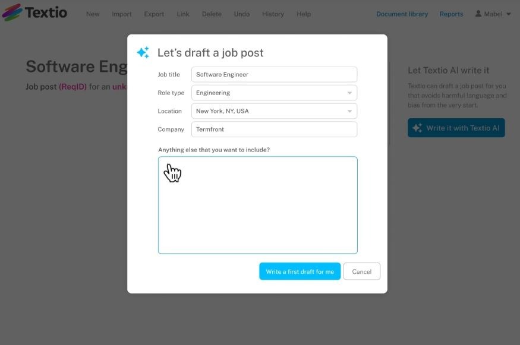Select Delete in the top toolbar
This screenshot has height=345, width=520.
point(212,14)
